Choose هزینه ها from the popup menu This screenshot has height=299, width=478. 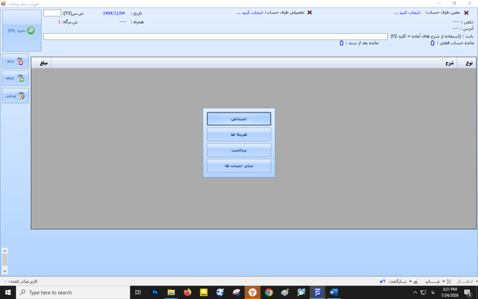pos(239,135)
